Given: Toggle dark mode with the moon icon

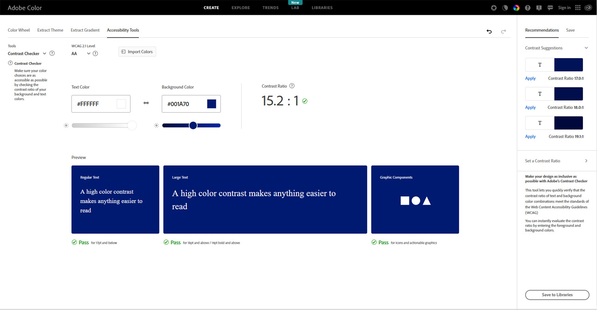Looking at the screenshot, I should coord(505,8).
